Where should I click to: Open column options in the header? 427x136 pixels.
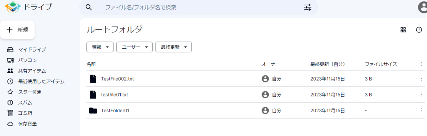pyautogui.click(x=422, y=64)
